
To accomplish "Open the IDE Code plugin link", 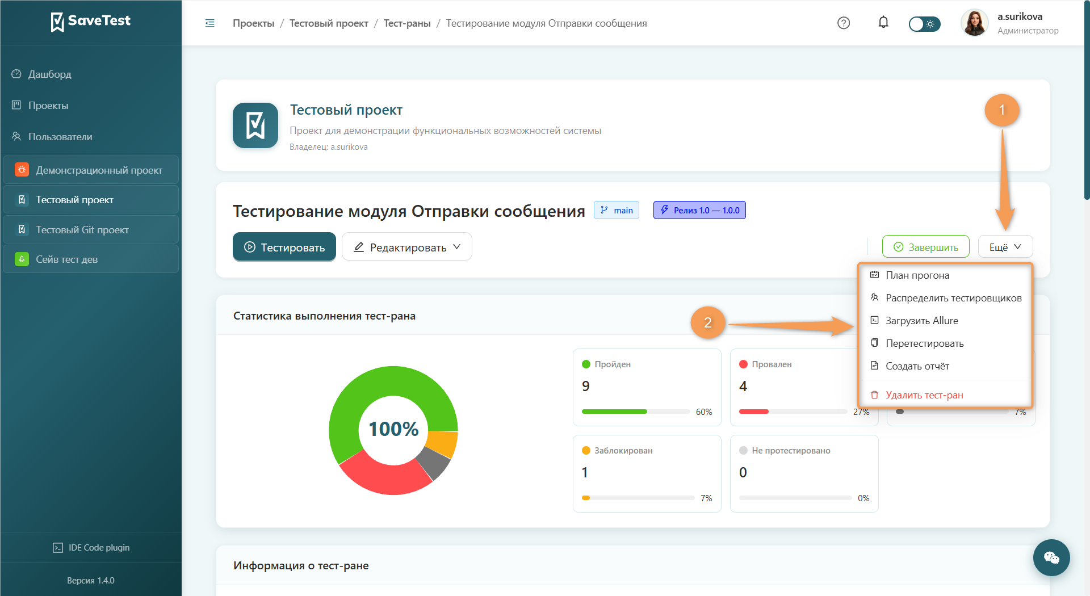I will [91, 548].
